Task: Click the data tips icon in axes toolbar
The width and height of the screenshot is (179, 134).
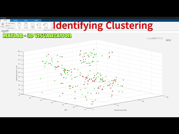Action: click(152, 39)
